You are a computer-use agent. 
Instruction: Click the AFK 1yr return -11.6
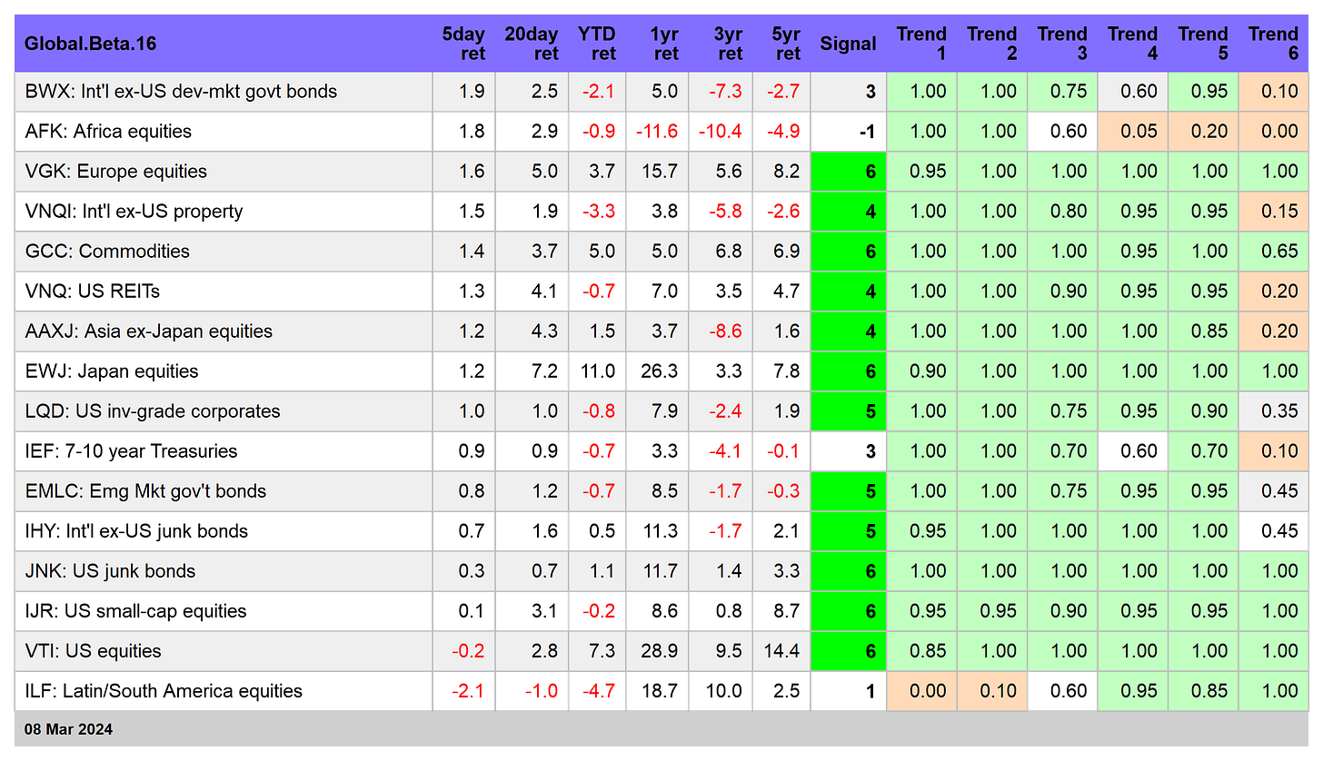(x=657, y=132)
